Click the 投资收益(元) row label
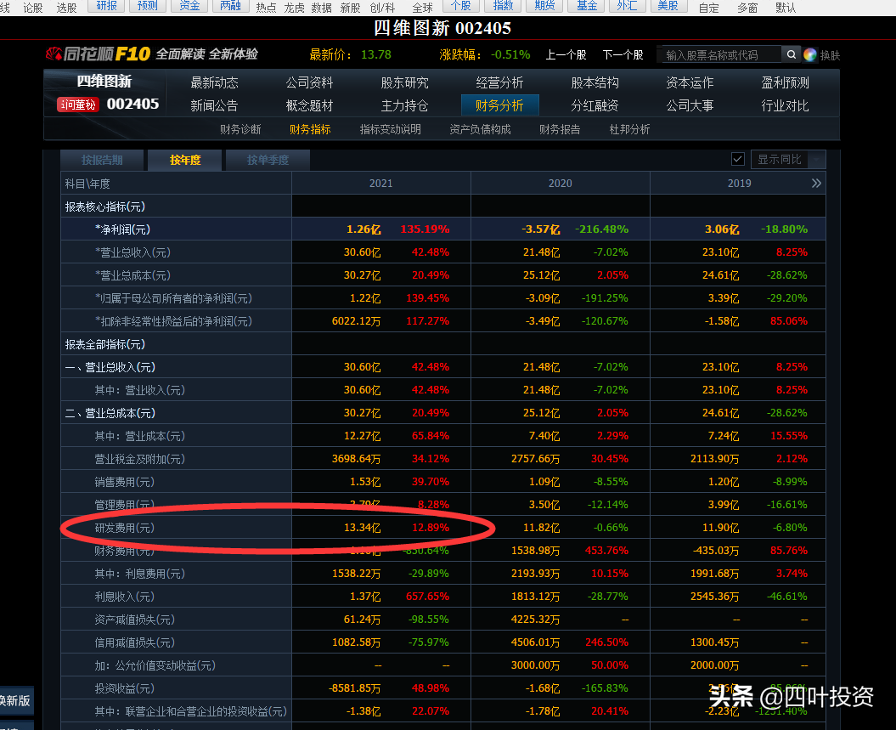896x730 pixels. [125, 688]
